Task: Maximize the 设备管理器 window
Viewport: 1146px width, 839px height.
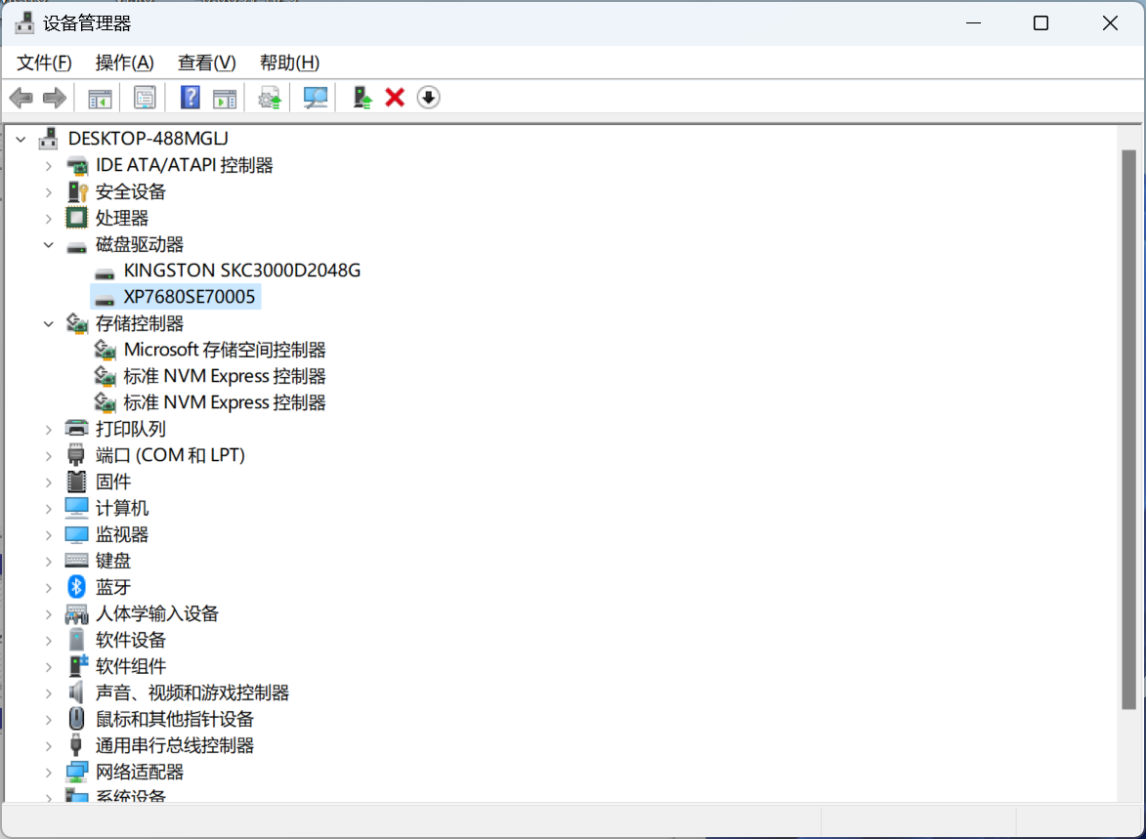Action: [x=1040, y=23]
